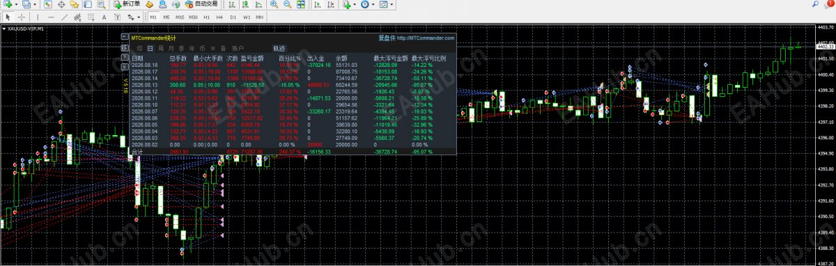
Task: Open the chat bubble icon at top right
Action: (x=829, y=5)
